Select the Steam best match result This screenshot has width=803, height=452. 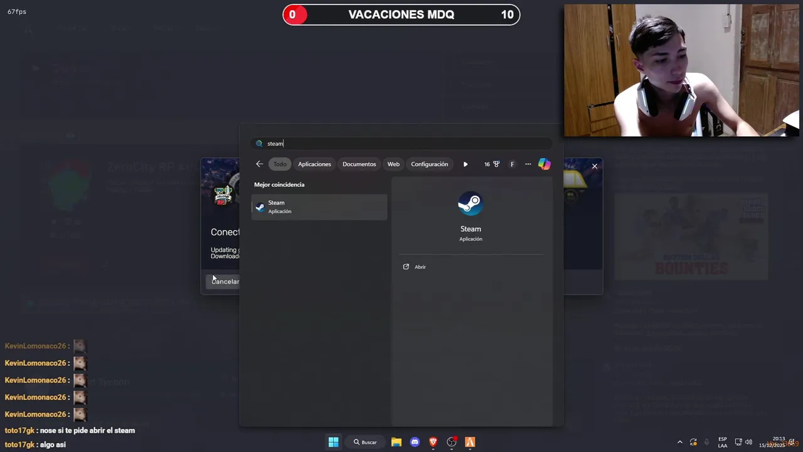tap(319, 207)
